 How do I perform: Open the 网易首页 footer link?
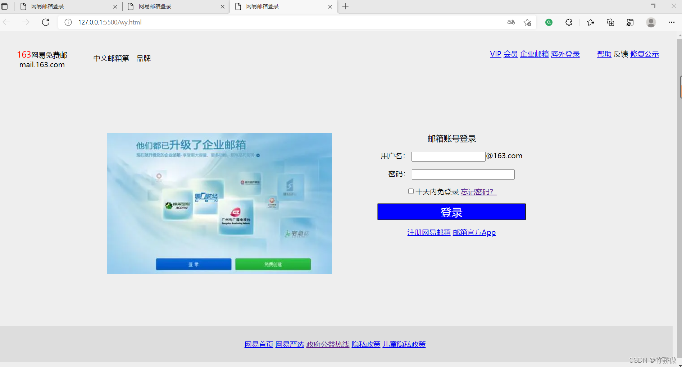[259, 344]
